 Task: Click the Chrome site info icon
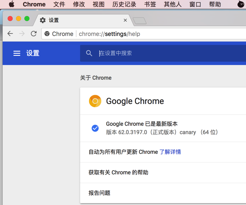pyautogui.click(x=47, y=34)
